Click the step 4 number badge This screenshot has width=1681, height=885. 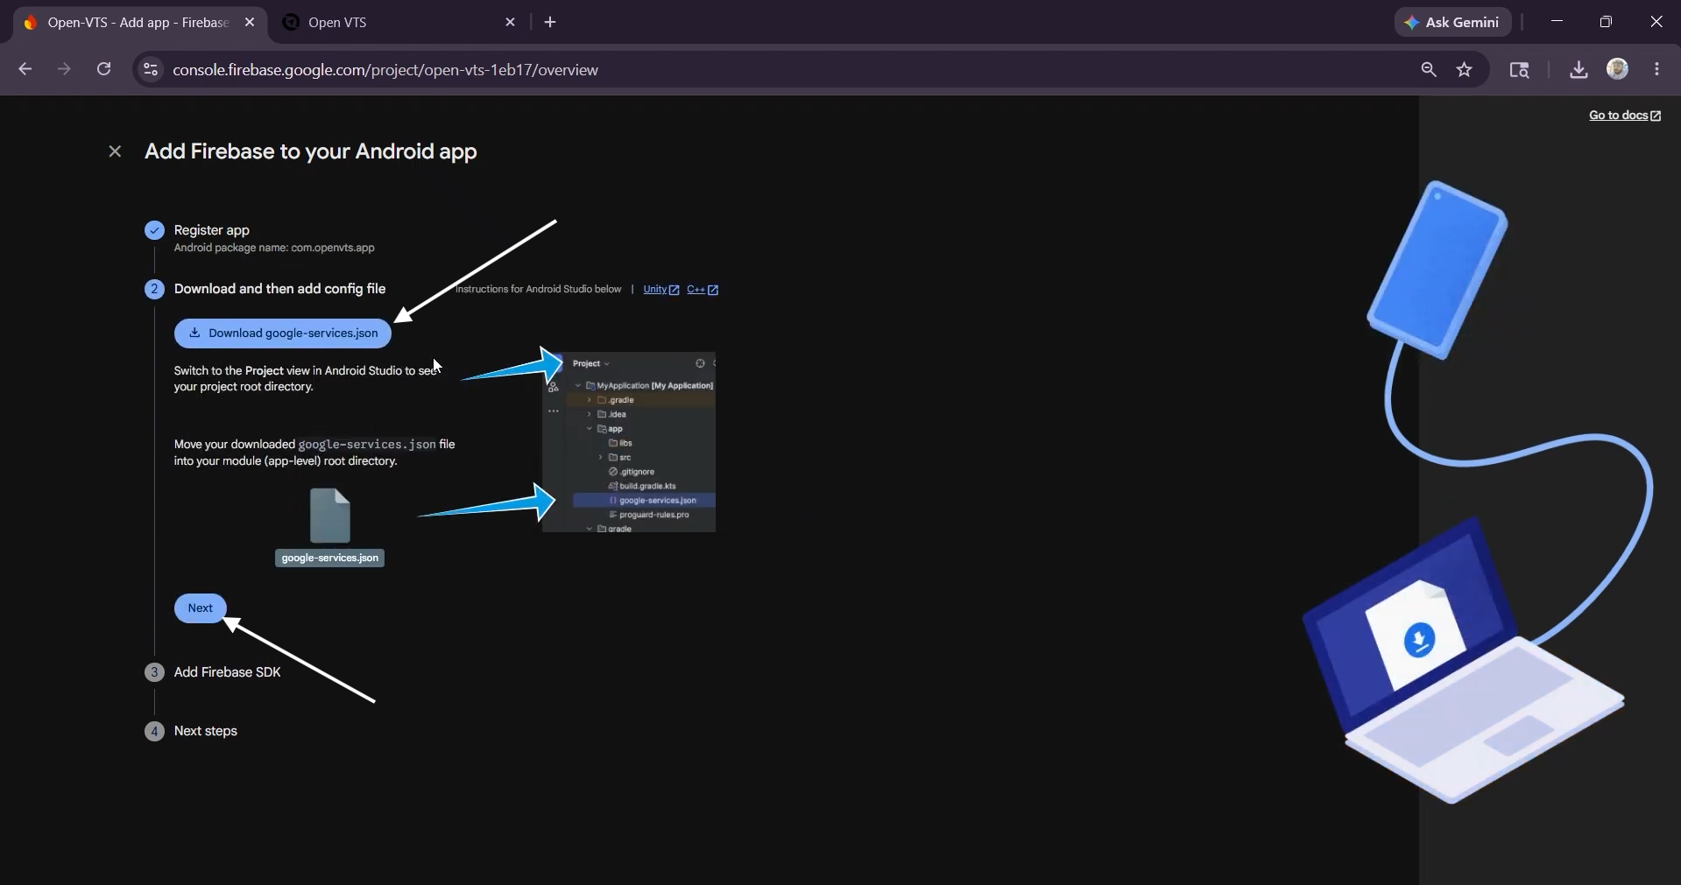point(154,731)
